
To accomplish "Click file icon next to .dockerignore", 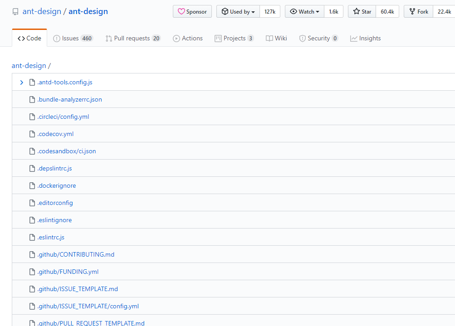I will (x=32, y=185).
